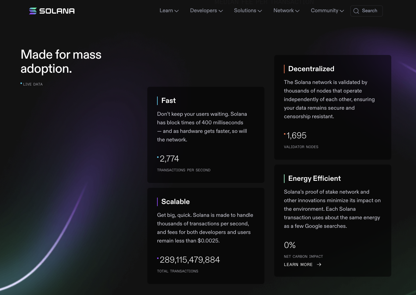Click the 289,115,479,884 total transactions figure

190,260
